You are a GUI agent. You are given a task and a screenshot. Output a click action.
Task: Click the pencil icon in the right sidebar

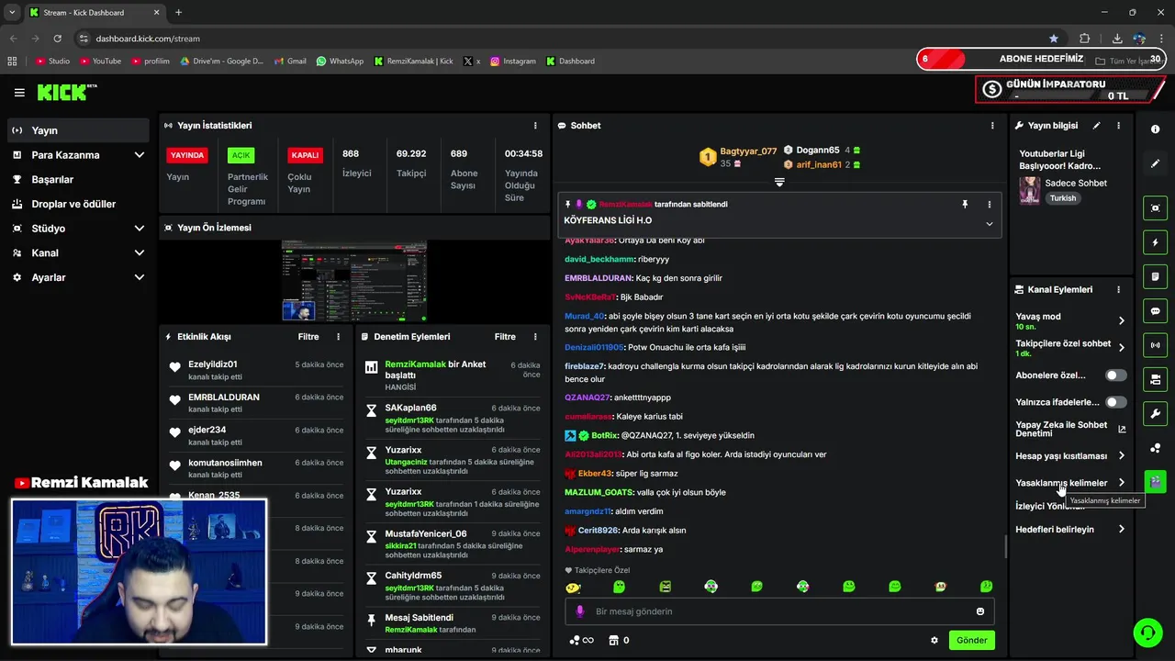(1155, 163)
